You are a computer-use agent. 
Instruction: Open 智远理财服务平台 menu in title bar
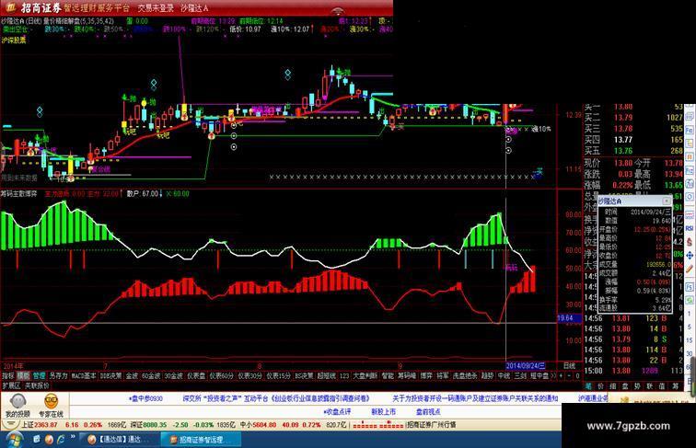point(97,8)
